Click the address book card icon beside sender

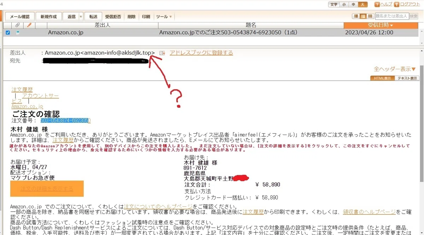(162, 53)
